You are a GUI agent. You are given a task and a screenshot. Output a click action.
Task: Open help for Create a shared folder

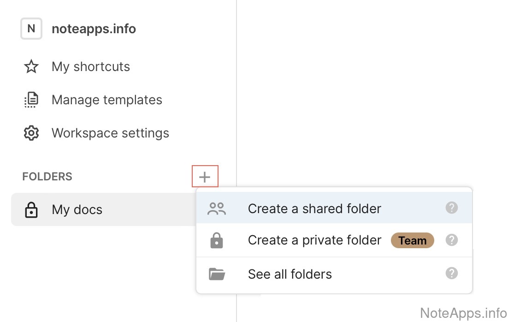pyautogui.click(x=452, y=208)
